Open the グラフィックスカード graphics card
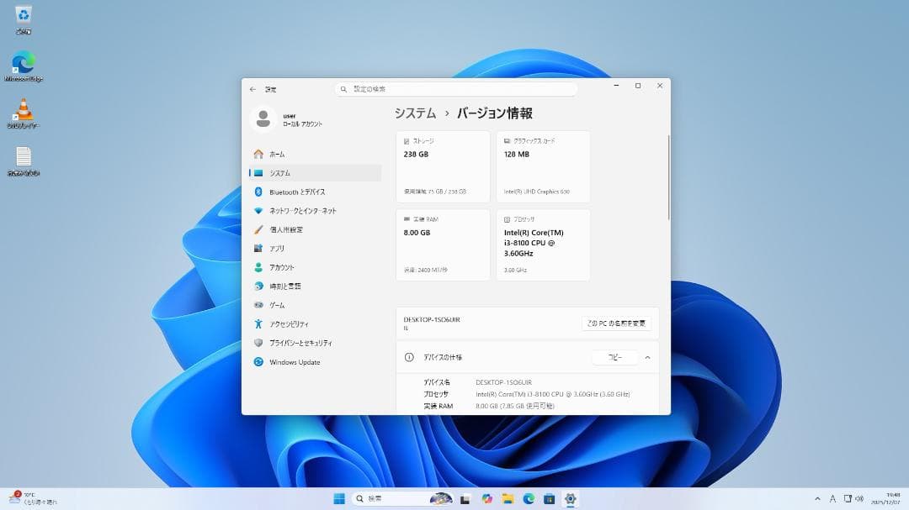Image resolution: width=909 pixels, height=510 pixels. pyautogui.click(x=543, y=165)
